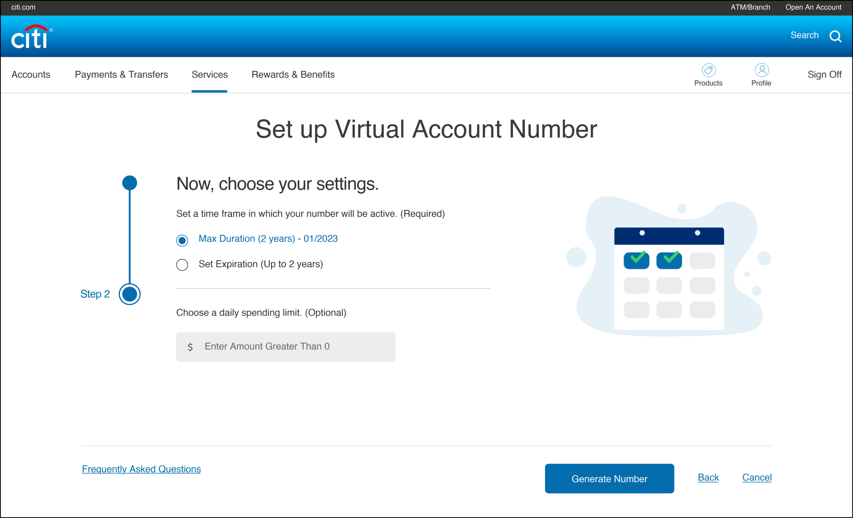Open Rewards & Benefits menu
The width and height of the screenshot is (853, 518).
(293, 75)
